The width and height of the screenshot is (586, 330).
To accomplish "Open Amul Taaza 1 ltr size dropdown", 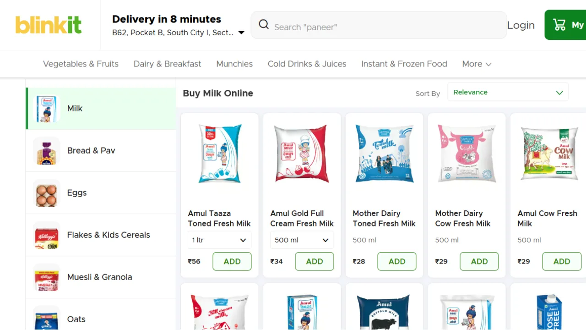I will 219,240.
